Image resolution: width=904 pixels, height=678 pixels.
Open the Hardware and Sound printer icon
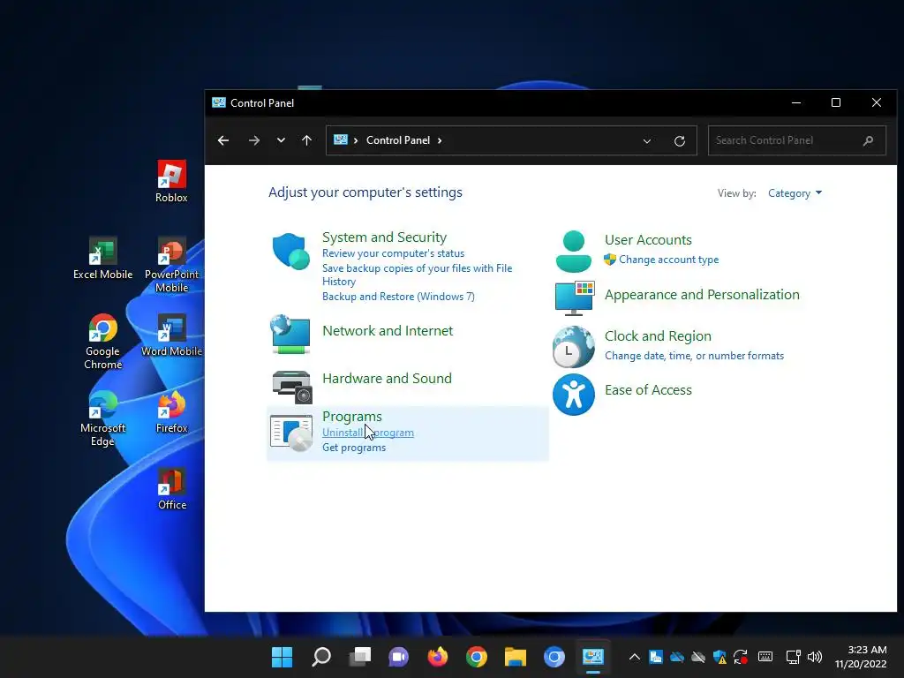(291, 387)
